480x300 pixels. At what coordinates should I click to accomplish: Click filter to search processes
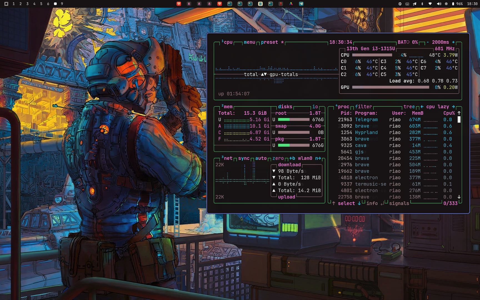click(364, 107)
